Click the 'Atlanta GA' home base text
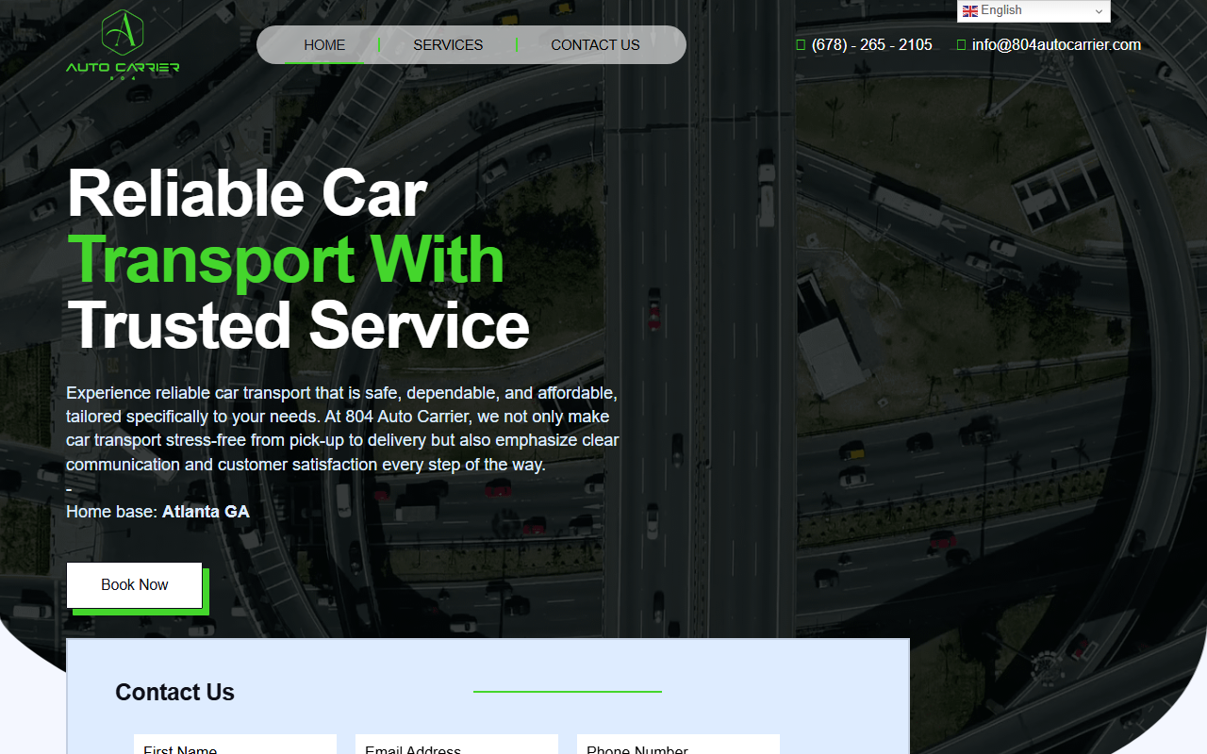 [x=206, y=512]
